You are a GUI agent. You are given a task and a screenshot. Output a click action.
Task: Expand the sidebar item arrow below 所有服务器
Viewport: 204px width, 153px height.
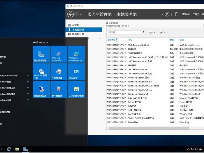click(100, 39)
